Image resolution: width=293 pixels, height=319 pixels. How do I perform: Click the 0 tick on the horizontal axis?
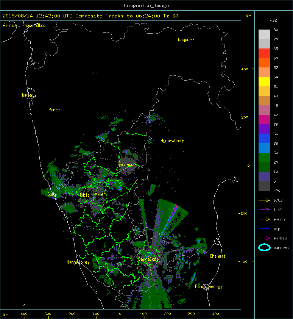tap(120, 314)
